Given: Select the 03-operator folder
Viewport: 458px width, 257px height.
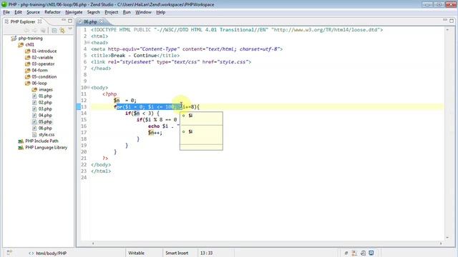Looking at the screenshot, I should click(43, 64).
